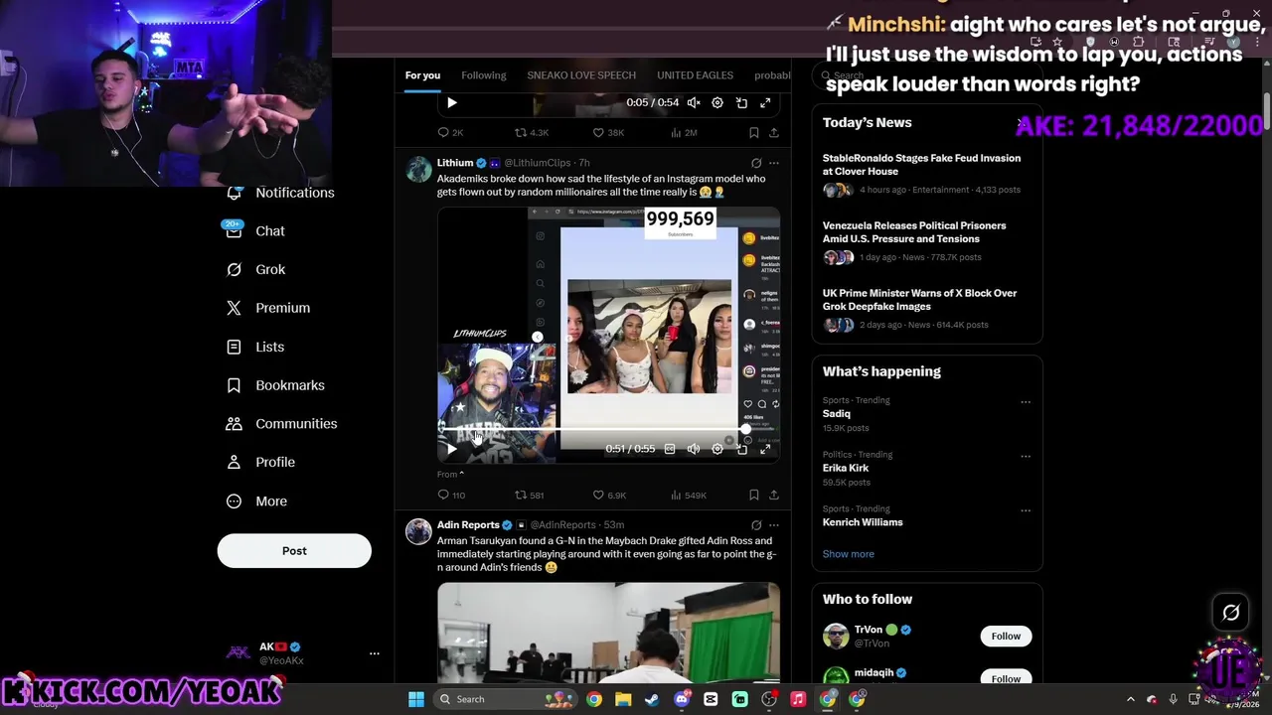This screenshot has width=1272, height=715.
Task: Open UK Prime Minister X Block news
Action: click(x=926, y=309)
